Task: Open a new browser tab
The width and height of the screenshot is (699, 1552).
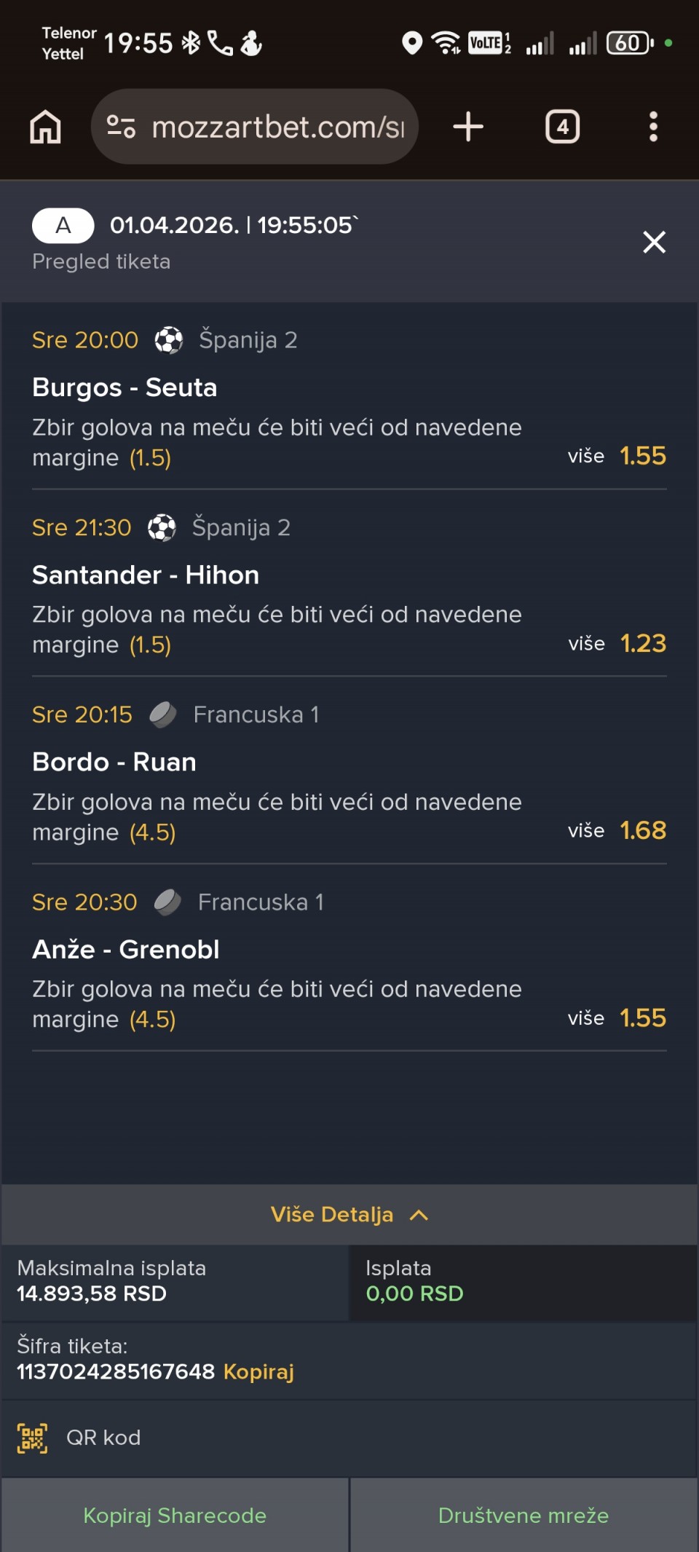Action: click(468, 127)
